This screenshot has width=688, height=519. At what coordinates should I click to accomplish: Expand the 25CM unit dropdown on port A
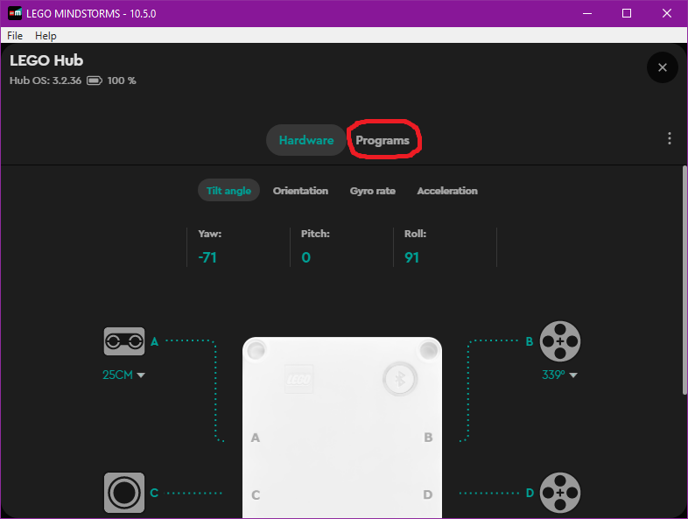pyautogui.click(x=141, y=375)
